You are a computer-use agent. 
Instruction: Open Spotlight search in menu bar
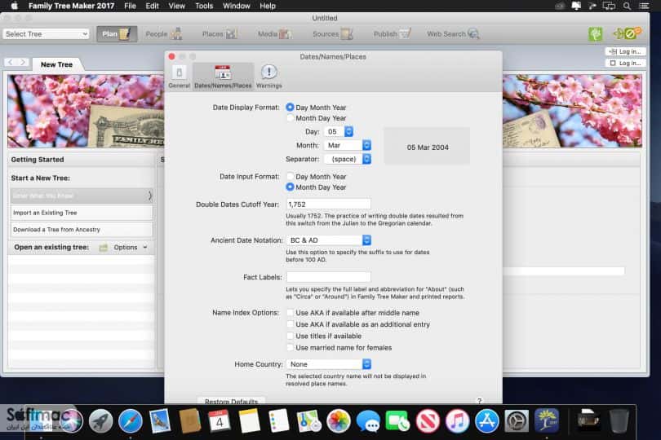[x=628, y=6]
